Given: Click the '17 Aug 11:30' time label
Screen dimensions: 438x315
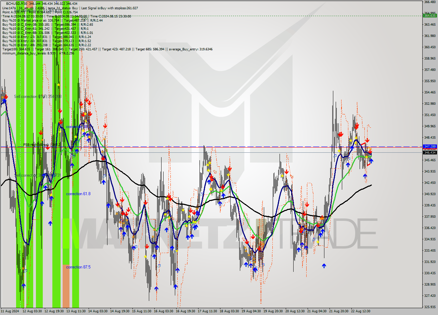Looking at the screenshot, I should coord(207,311).
